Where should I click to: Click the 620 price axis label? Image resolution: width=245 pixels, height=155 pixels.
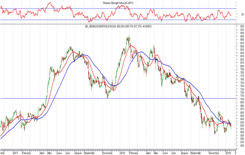(242, 126)
